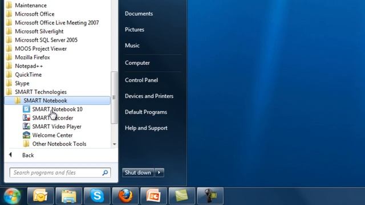
Task: Click the QuickTime text label
Action: (28, 75)
